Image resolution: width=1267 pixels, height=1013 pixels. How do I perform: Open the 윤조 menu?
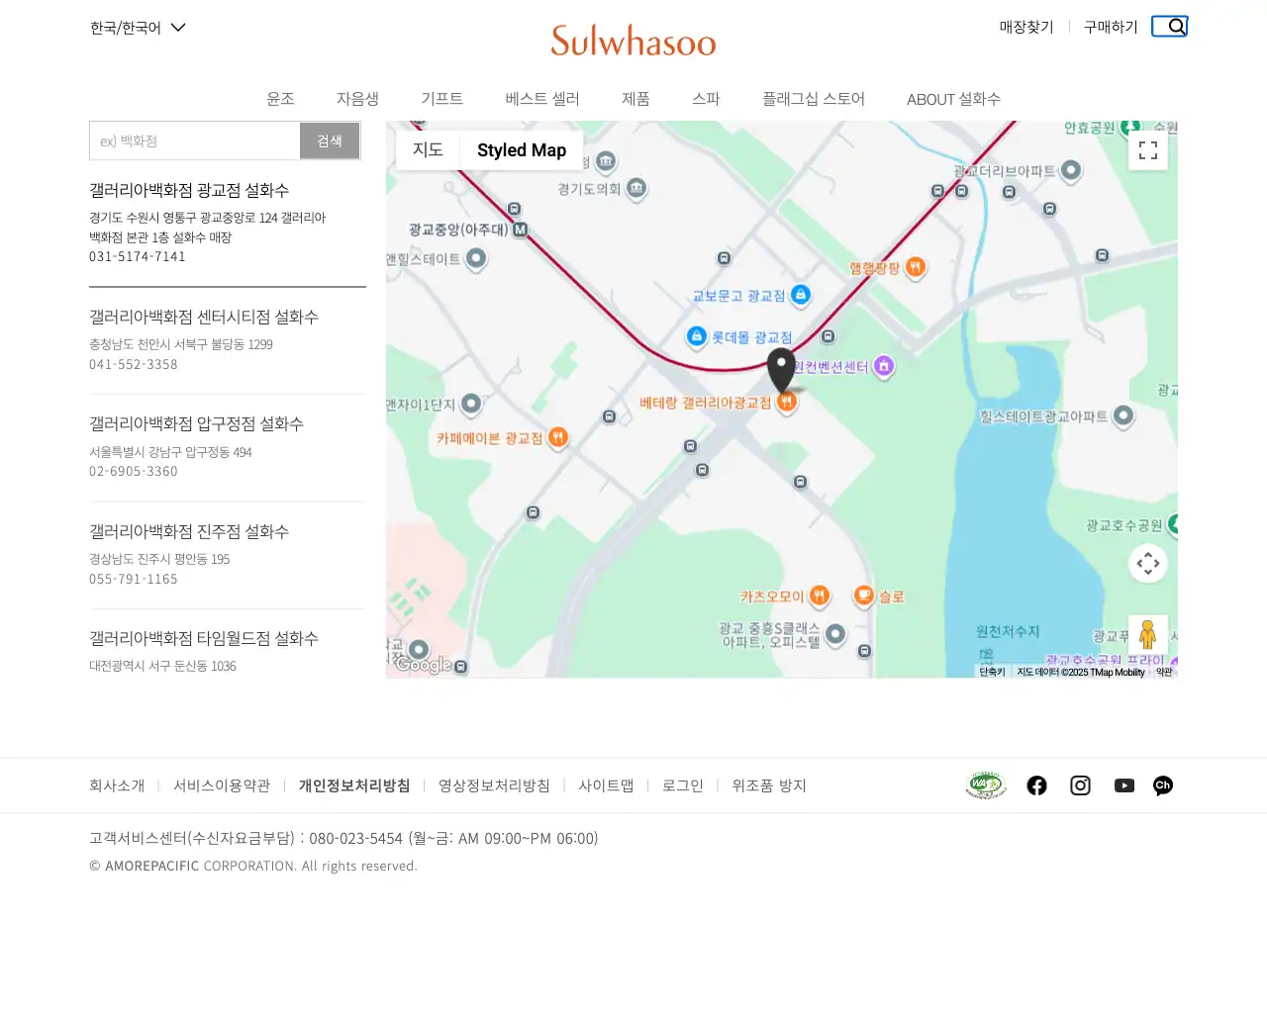280,99
